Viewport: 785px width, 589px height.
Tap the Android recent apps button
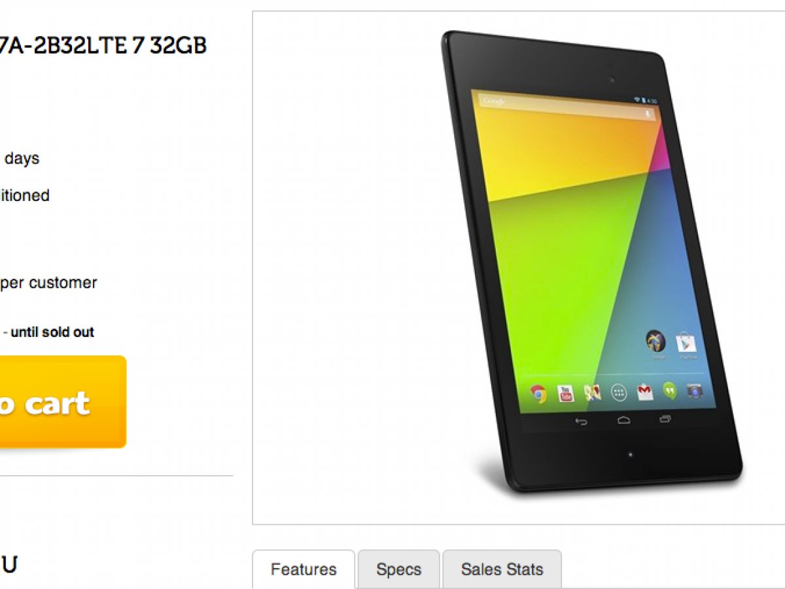pyautogui.click(x=665, y=418)
